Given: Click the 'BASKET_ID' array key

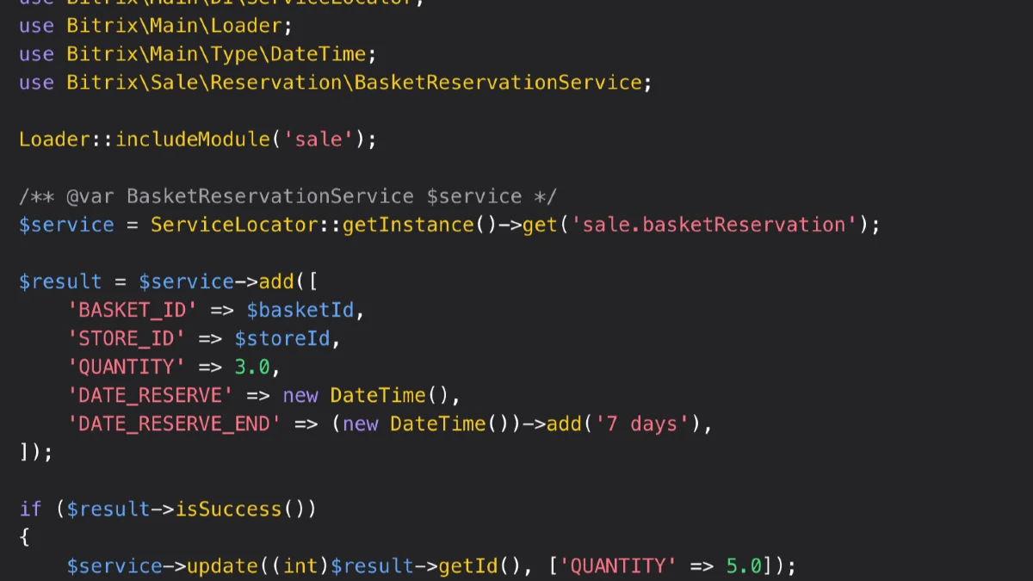Looking at the screenshot, I should pyautogui.click(x=133, y=310).
